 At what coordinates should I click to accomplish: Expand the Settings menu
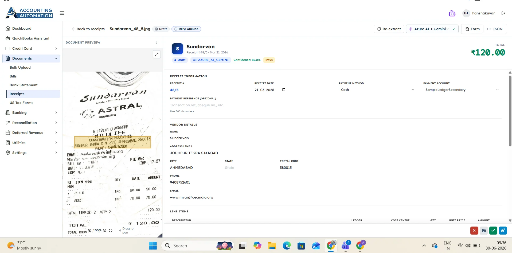[x=32, y=153]
